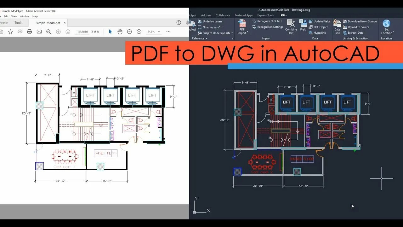Zoom in with the plus icon

(139, 32)
